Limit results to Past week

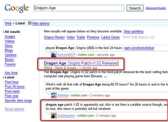(12, 91)
